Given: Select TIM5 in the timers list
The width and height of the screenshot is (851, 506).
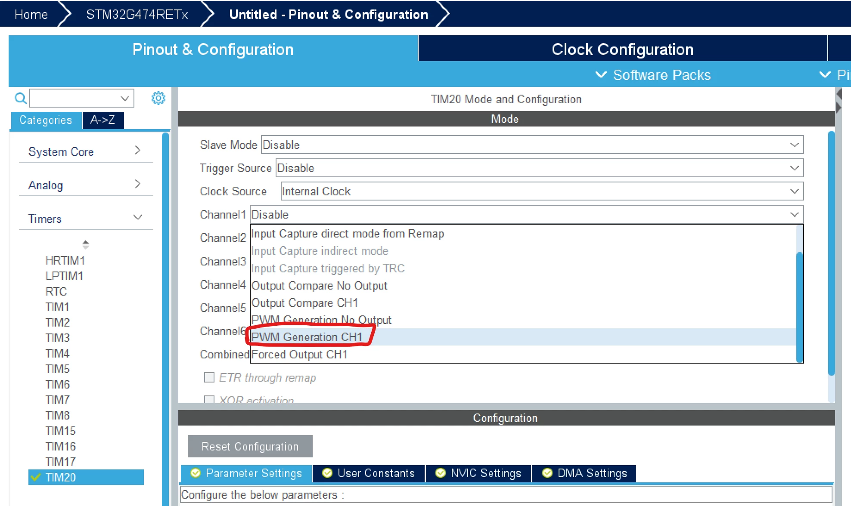Looking at the screenshot, I should (x=57, y=369).
